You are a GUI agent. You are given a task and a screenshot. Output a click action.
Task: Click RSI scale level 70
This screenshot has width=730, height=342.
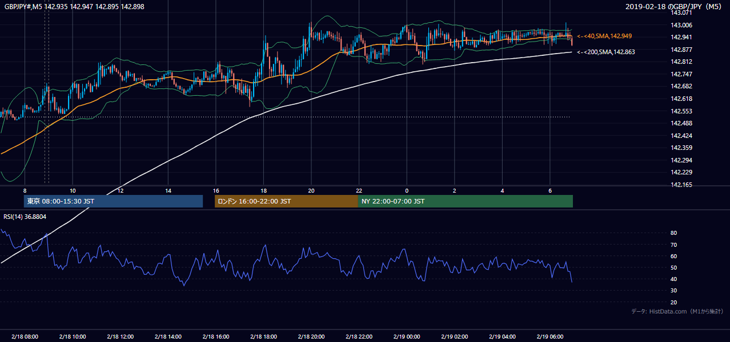click(673, 245)
